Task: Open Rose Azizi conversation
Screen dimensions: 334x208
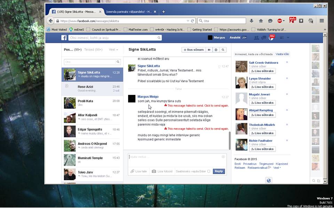Action: [92, 89]
